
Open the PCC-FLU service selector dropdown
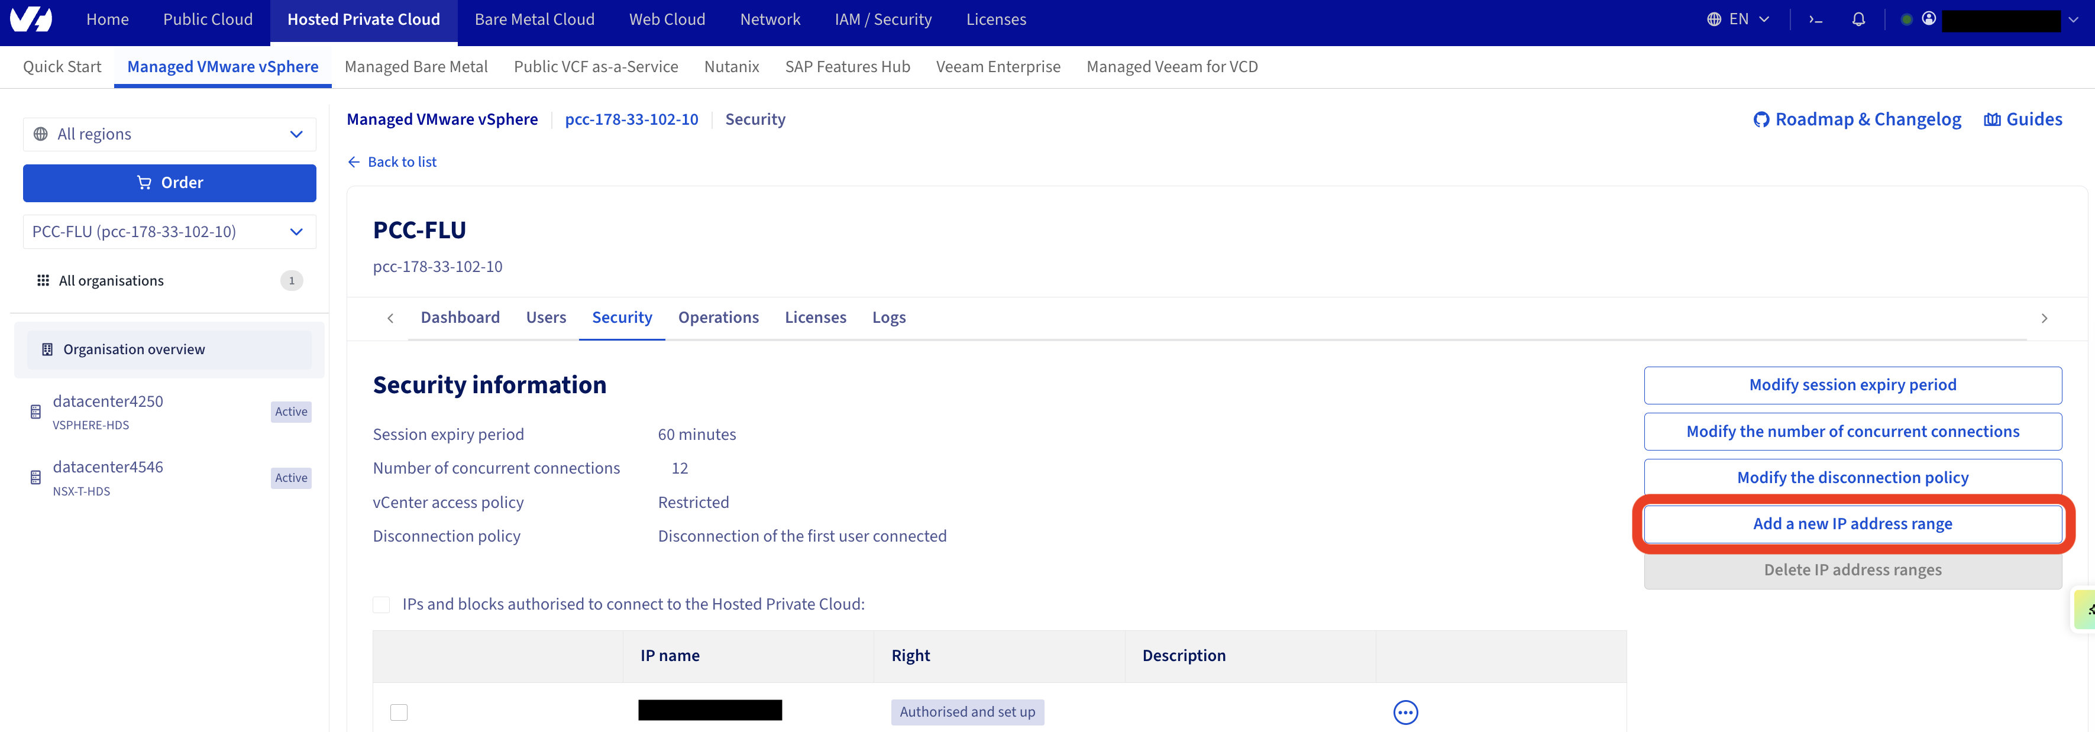[169, 232]
